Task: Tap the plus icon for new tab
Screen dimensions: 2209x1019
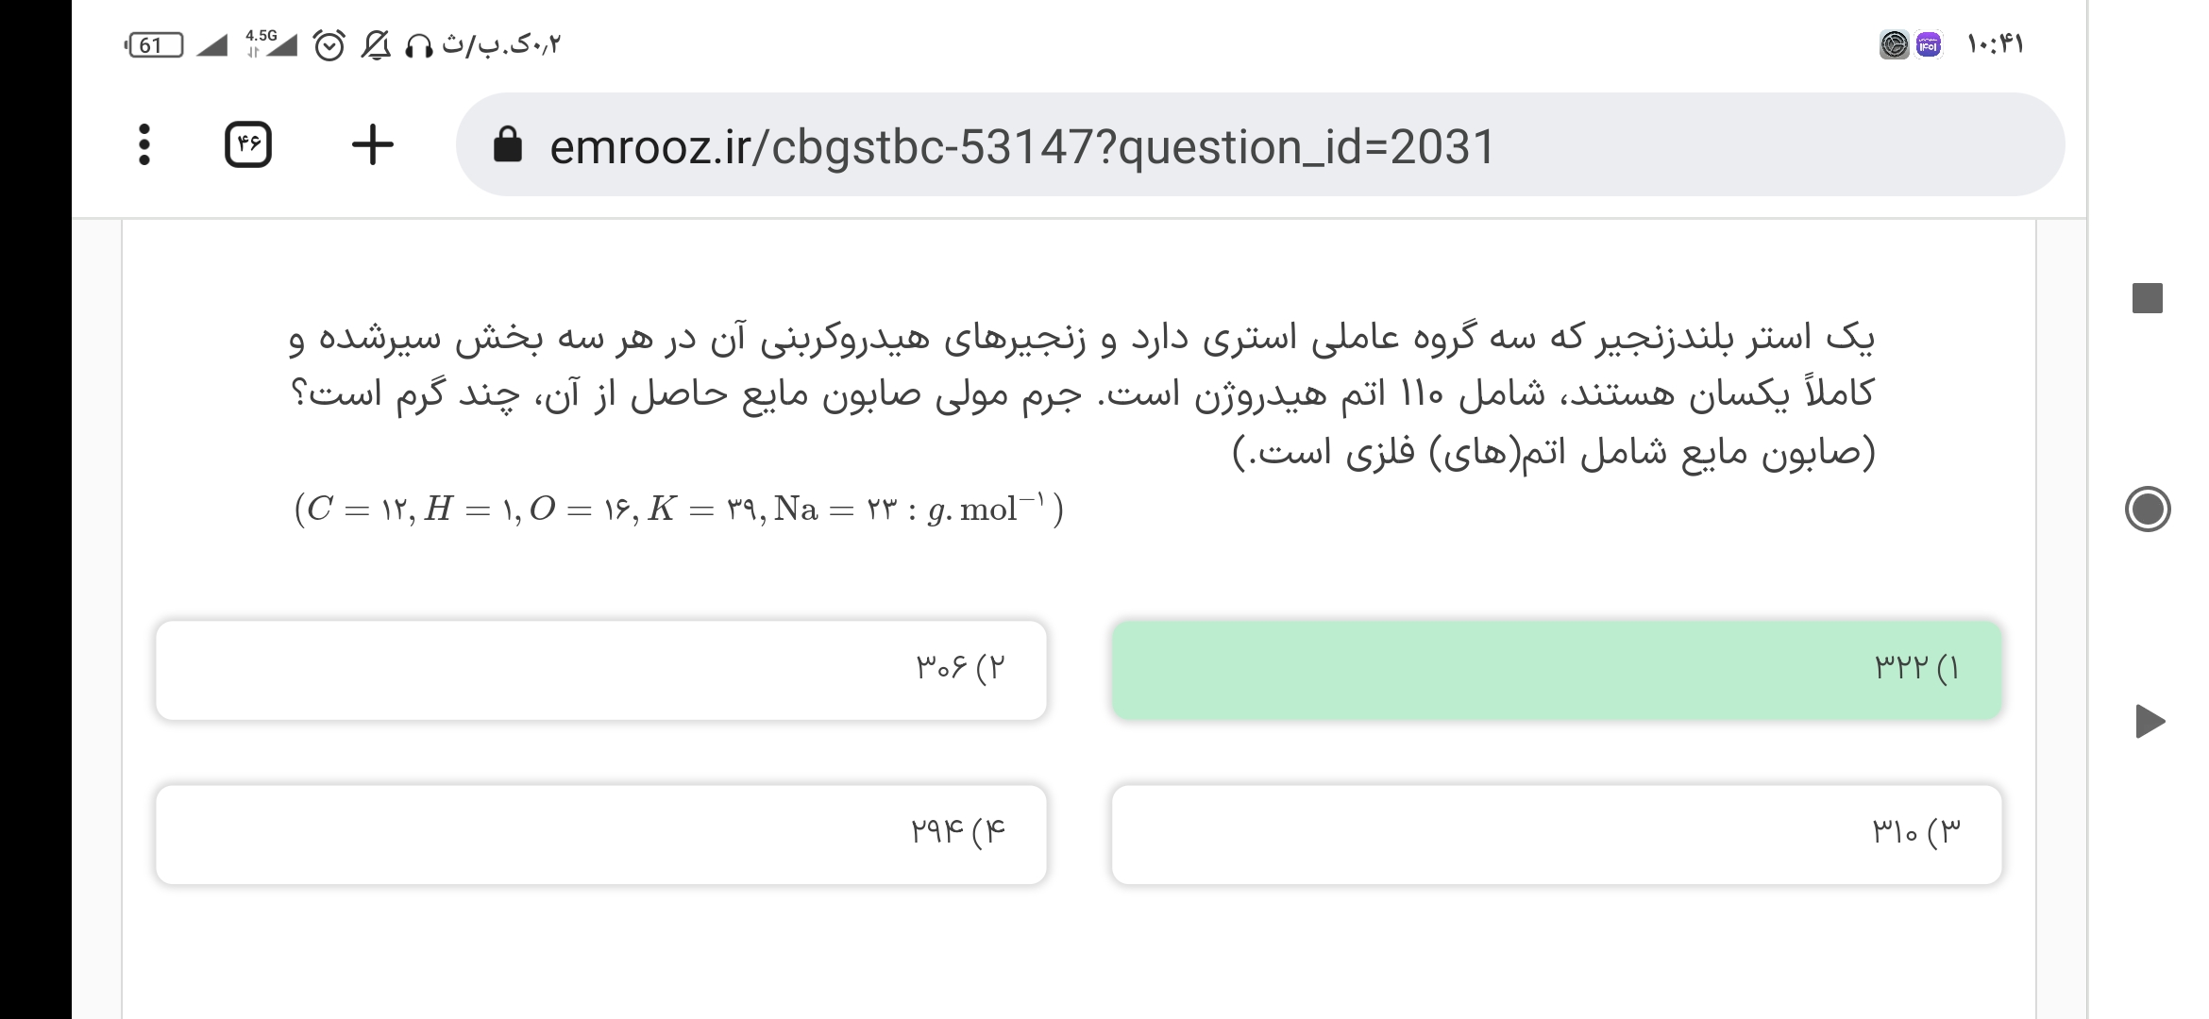Action: [373, 145]
